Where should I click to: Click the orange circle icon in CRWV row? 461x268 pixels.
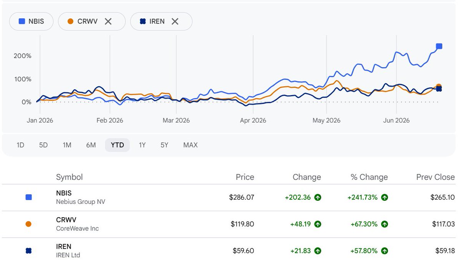(28, 224)
